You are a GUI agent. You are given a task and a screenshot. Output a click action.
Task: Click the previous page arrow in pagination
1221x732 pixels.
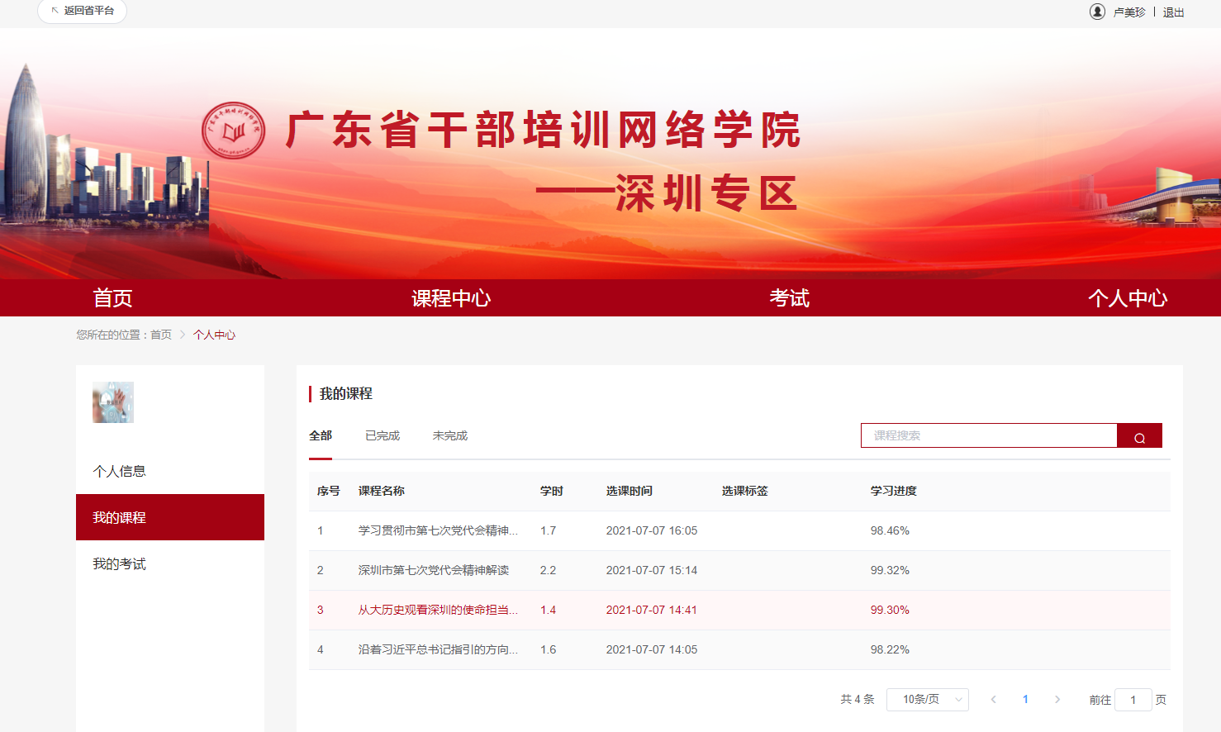pyautogui.click(x=993, y=700)
